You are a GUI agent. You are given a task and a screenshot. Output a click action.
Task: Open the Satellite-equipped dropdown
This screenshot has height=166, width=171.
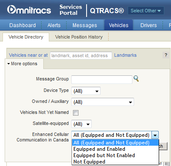click(x=81, y=124)
